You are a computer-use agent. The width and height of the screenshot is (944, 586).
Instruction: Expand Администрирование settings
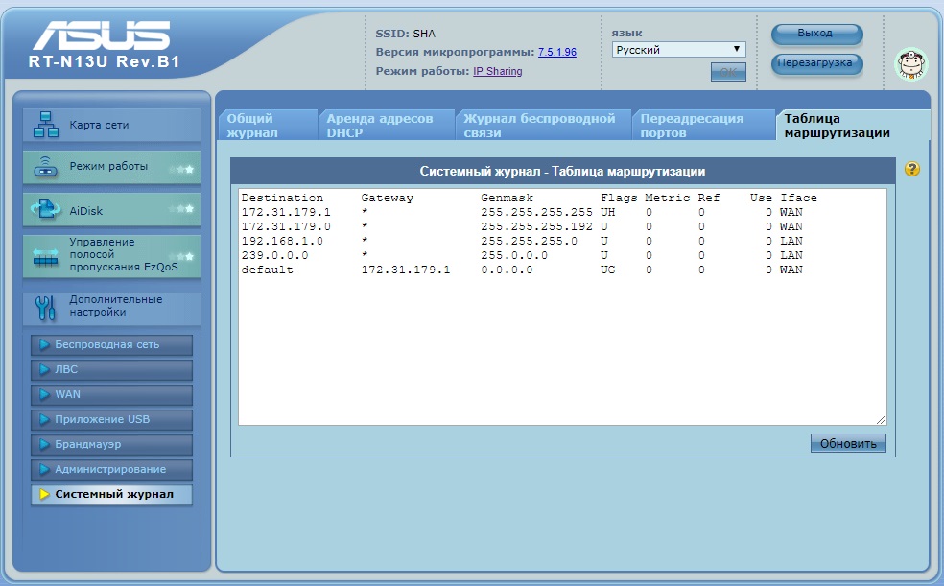[x=112, y=470]
